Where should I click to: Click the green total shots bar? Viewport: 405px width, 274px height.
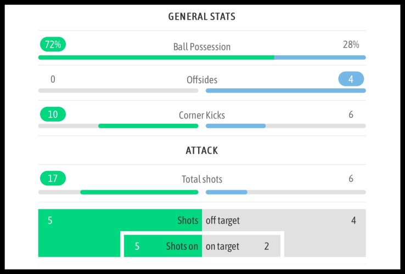click(x=139, y=192)
